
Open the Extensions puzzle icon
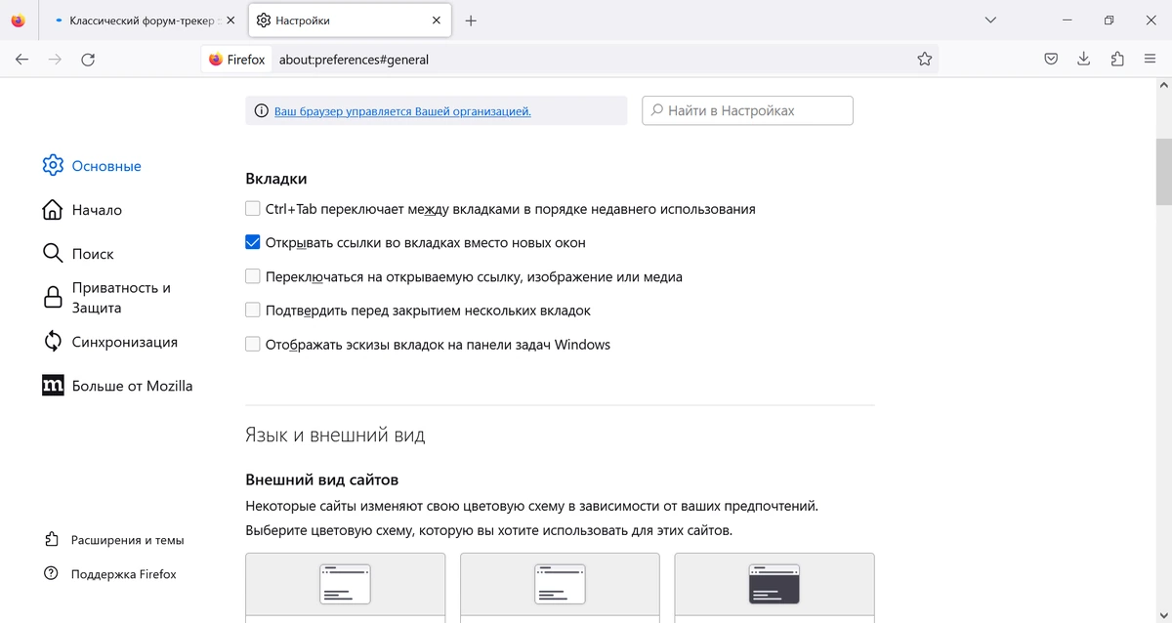click(x=1117, y=60)
